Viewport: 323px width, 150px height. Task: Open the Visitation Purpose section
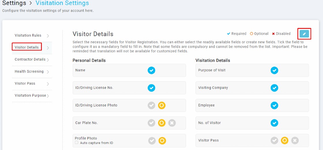(x=30, y=95)
